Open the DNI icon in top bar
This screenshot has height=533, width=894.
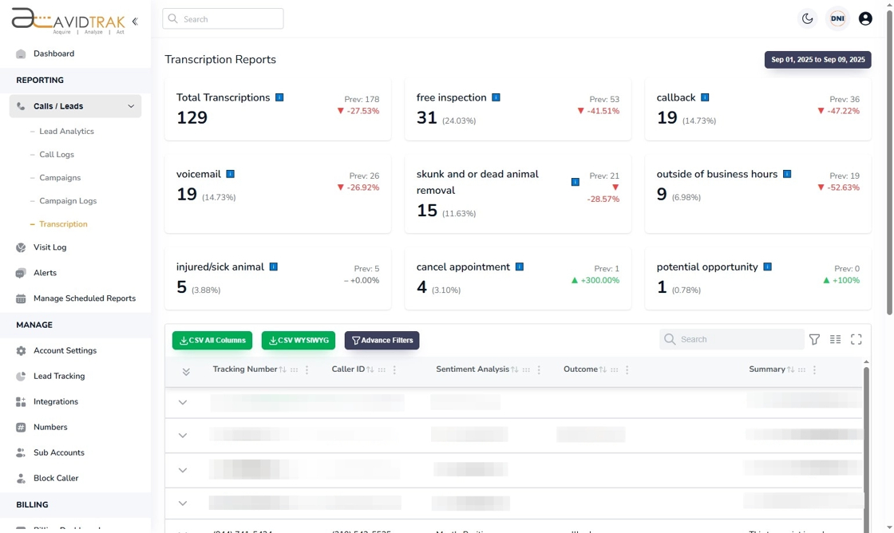coord(837,19)
